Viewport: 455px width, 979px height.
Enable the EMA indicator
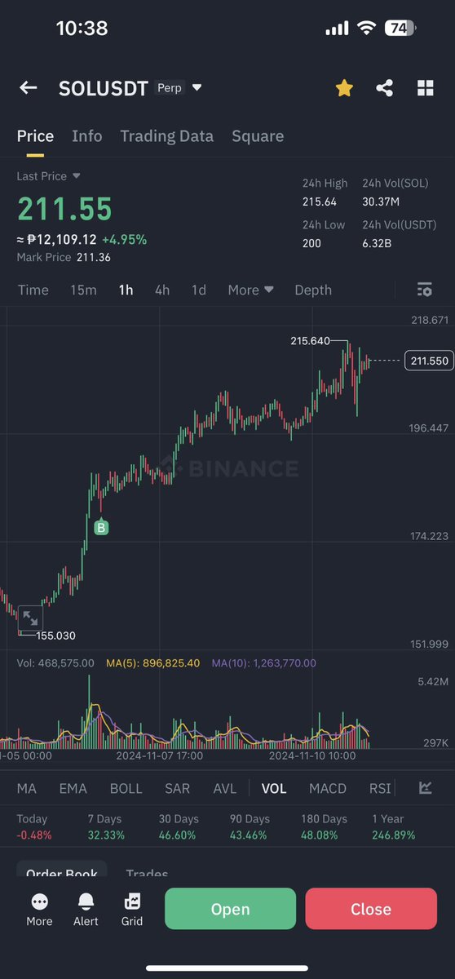73,788
